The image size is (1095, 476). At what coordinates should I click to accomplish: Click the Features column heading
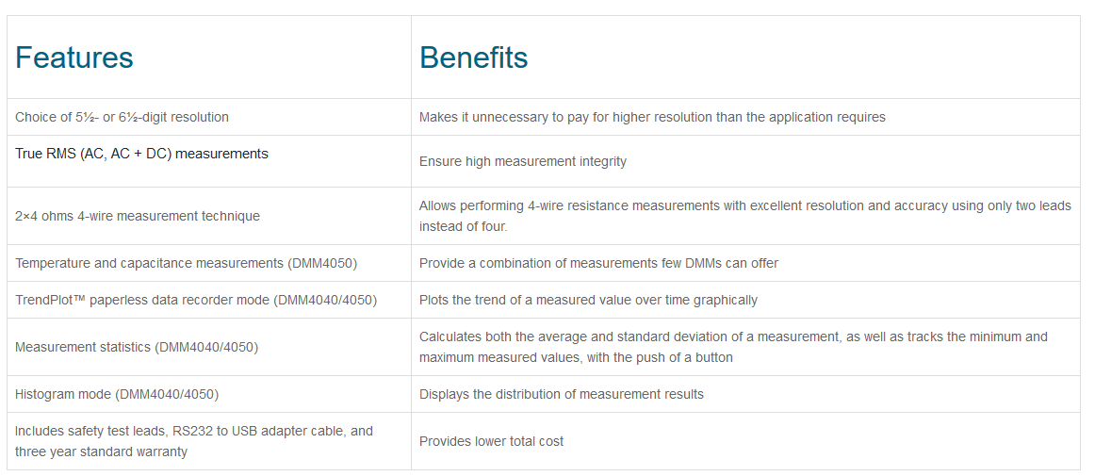74,57
